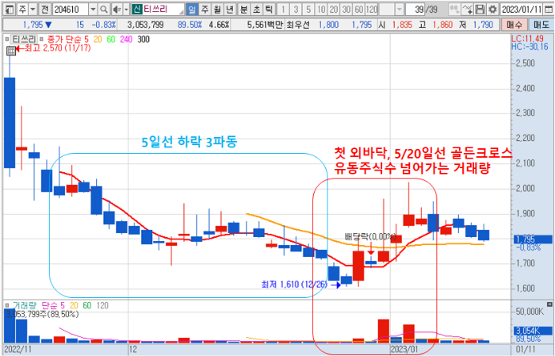Select the 60 interval button in toolbar
This screenshot has width=555, height=356.
click(359, 10)
